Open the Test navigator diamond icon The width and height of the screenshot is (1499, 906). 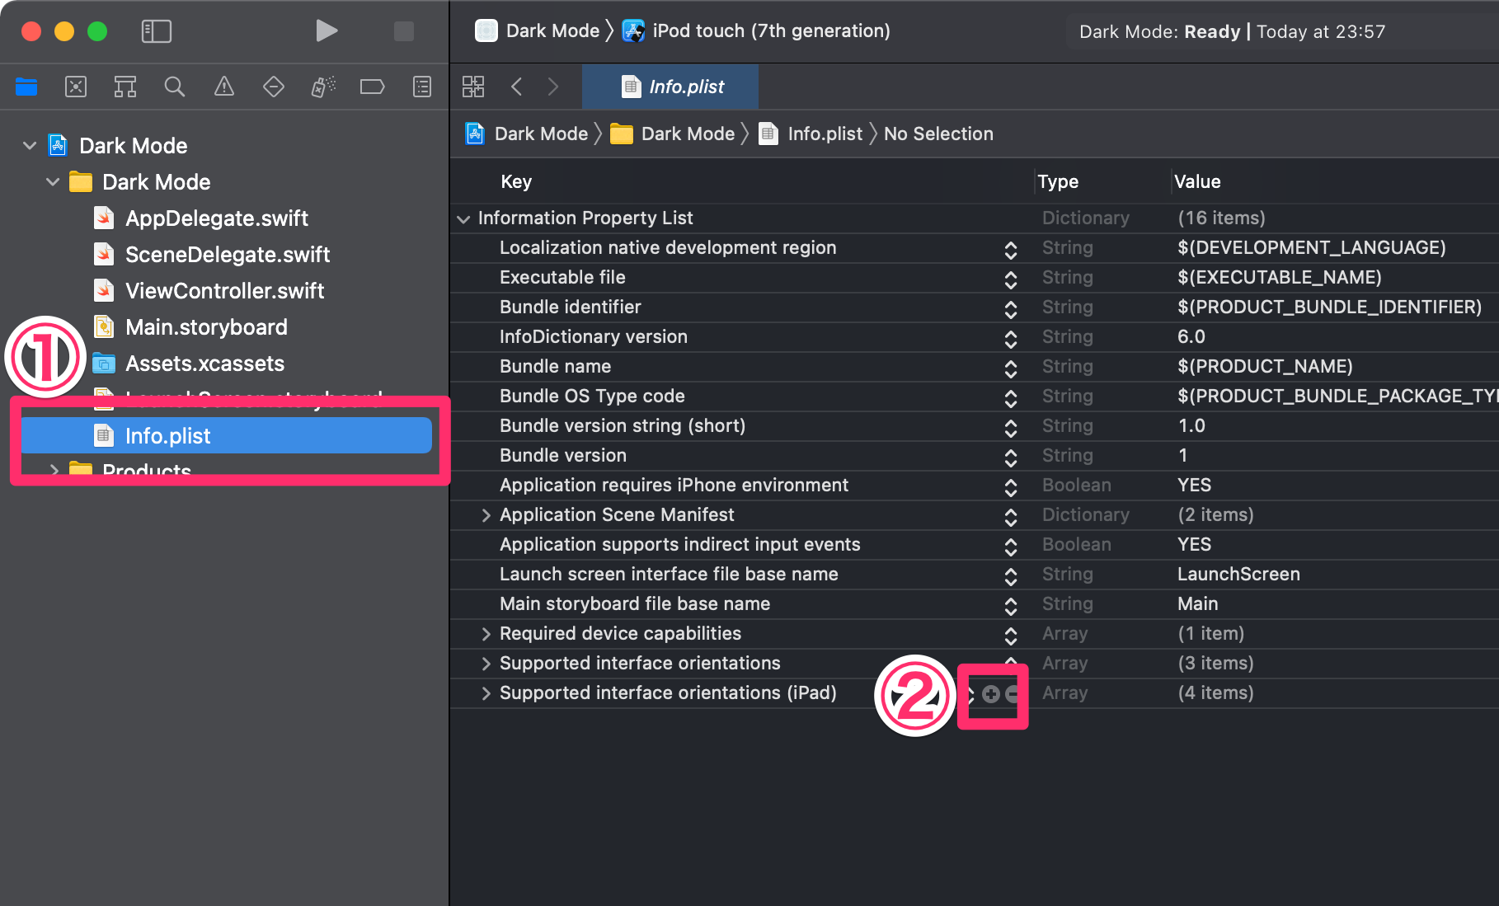[274, 87]
